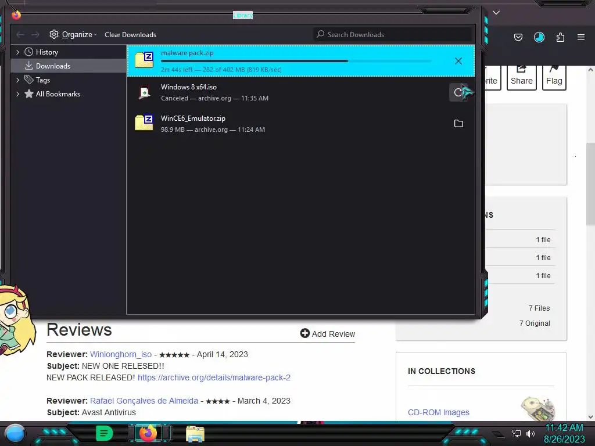The width and height of the screenshot is (595, 446).
Task: Open the malware-pack-2 archive.org link
Action: point(214,377)
